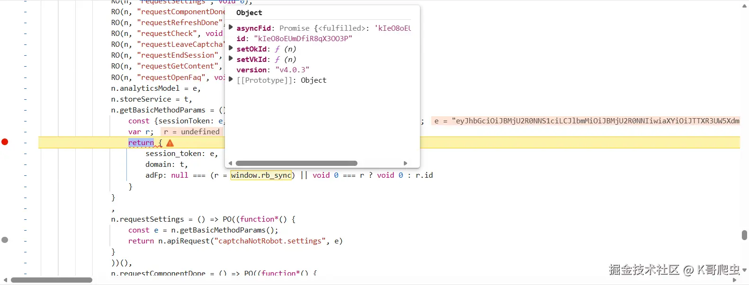Click the editor horizontal scrollbar's right arrow
749x285 pixels.
pos(735,280)
